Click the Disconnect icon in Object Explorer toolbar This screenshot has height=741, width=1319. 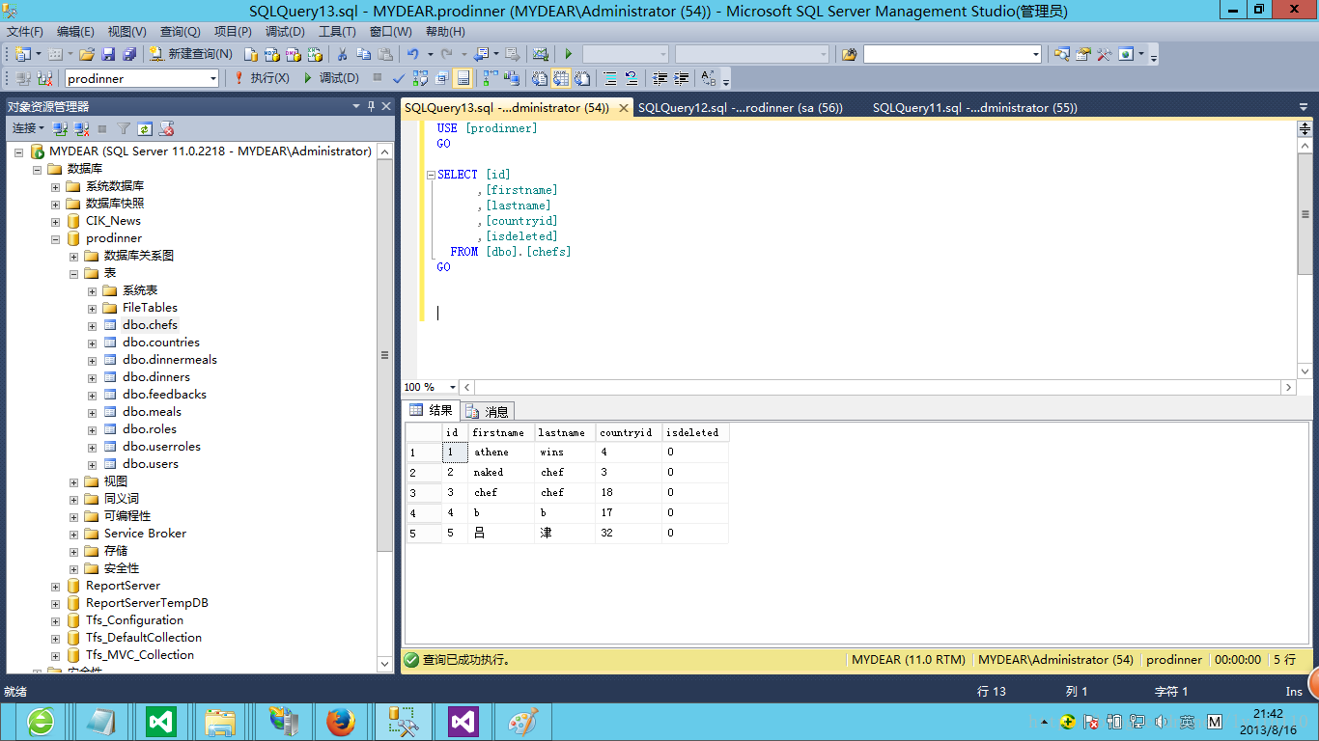(x=81, y=128)
